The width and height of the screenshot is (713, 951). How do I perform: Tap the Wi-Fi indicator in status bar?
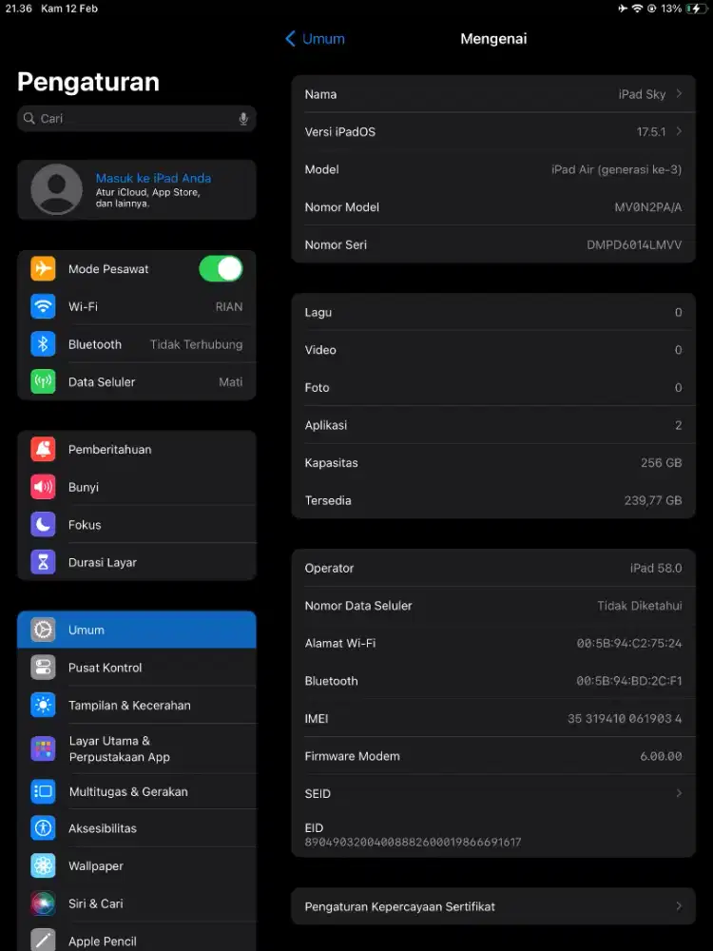[x=637, y=9]
